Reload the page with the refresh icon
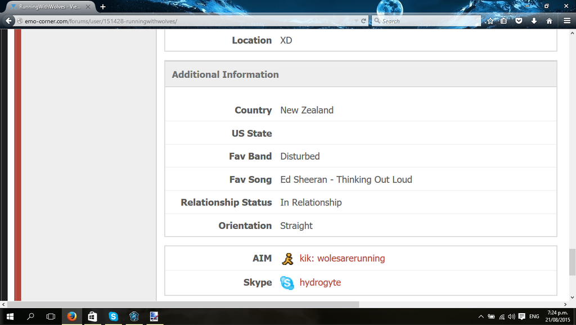The image size is (576, 325). (364, 21)
